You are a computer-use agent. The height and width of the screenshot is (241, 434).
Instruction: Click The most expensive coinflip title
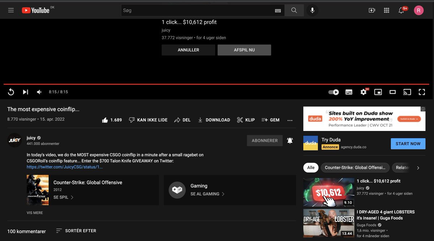43,109
